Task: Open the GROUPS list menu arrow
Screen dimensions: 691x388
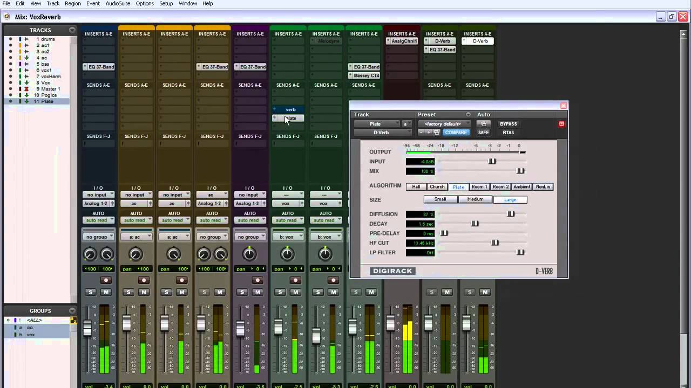Action: pos(72,311)
